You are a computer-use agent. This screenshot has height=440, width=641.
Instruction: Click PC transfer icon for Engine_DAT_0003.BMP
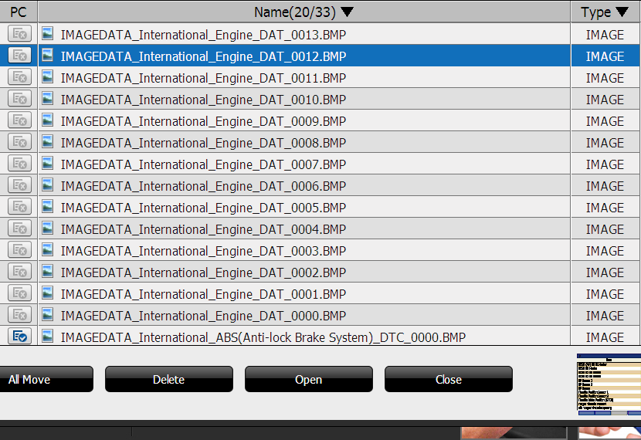(x=19, y=250)
